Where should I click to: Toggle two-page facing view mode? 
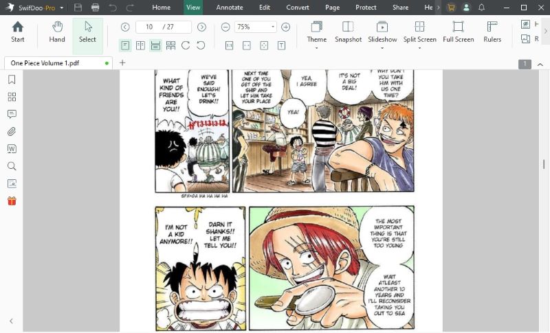click(x=140, y=45)
